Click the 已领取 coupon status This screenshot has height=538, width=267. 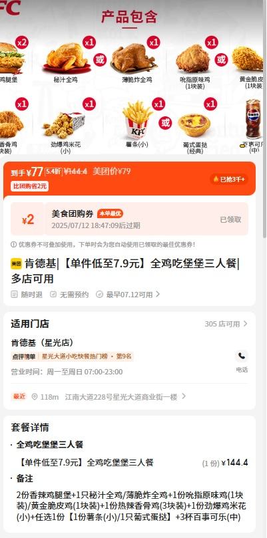230,219
